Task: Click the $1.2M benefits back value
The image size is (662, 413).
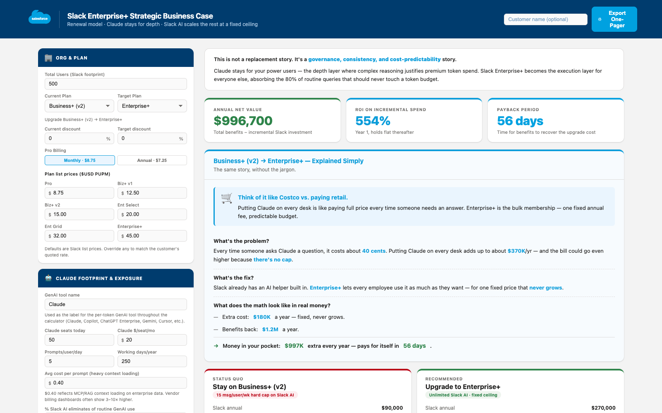Action: [270, 330]
